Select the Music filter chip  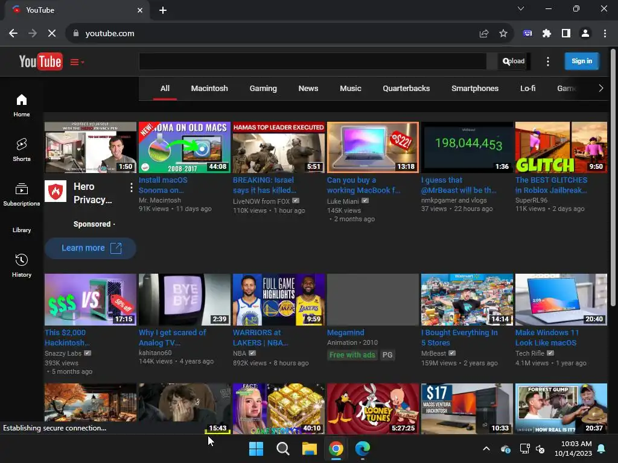click(x=351, y=89)
